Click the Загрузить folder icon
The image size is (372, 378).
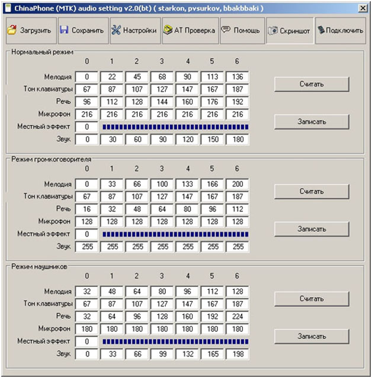tap(12, 30)
